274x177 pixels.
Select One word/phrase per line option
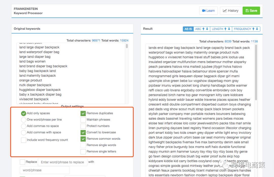click(24, 120)
